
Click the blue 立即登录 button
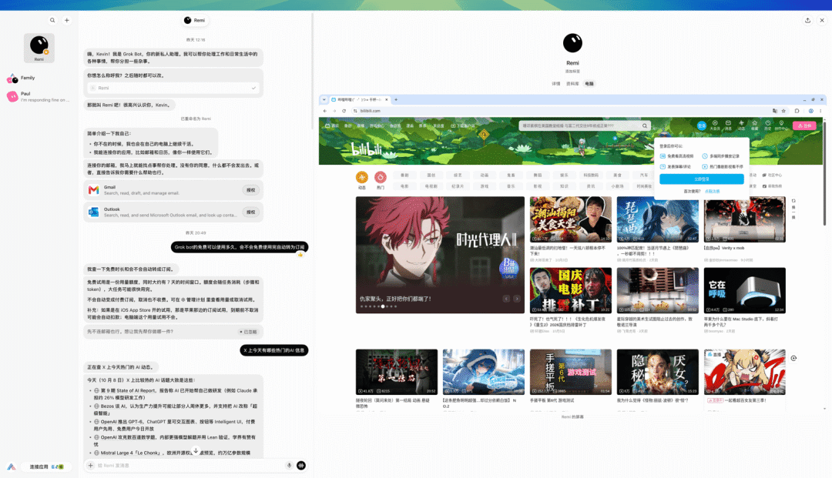point(702,179)
